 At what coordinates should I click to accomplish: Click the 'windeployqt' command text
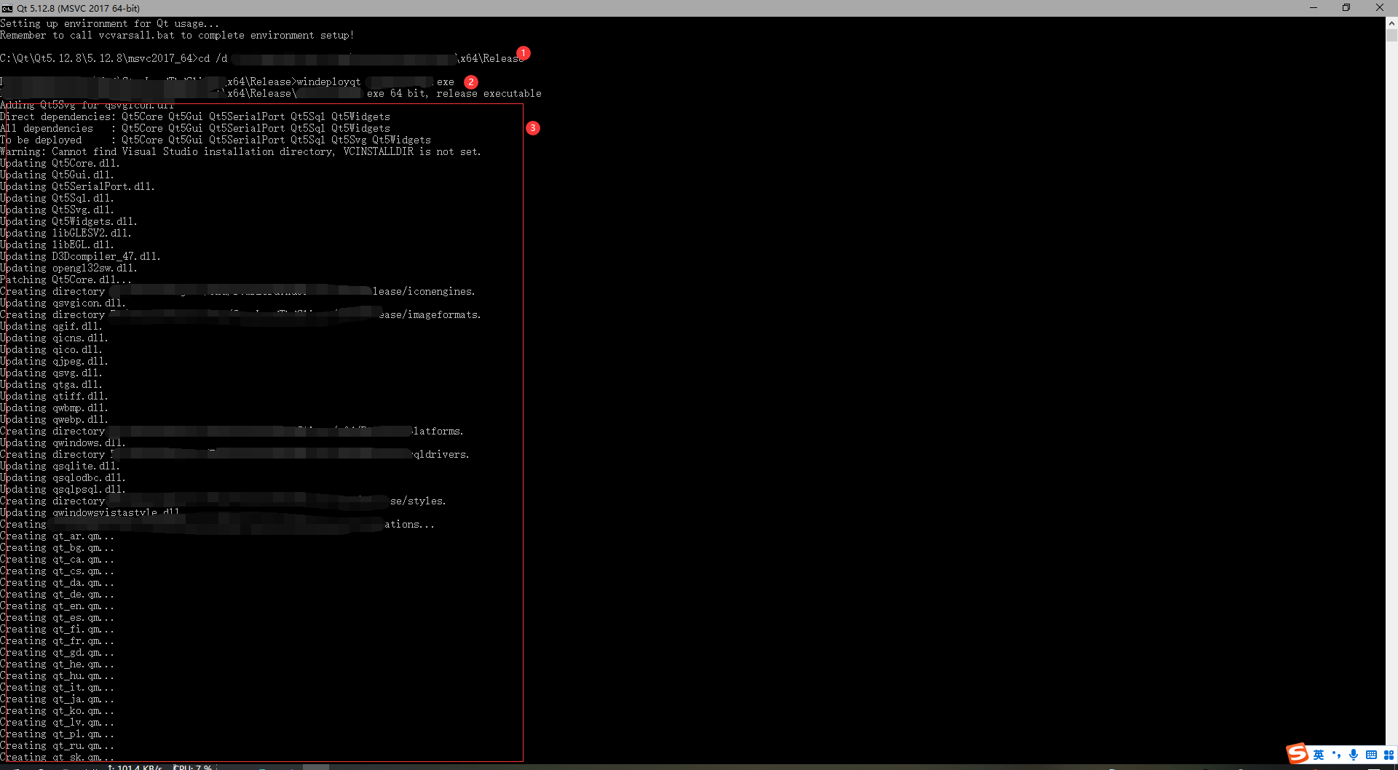[x=328, y=82]
